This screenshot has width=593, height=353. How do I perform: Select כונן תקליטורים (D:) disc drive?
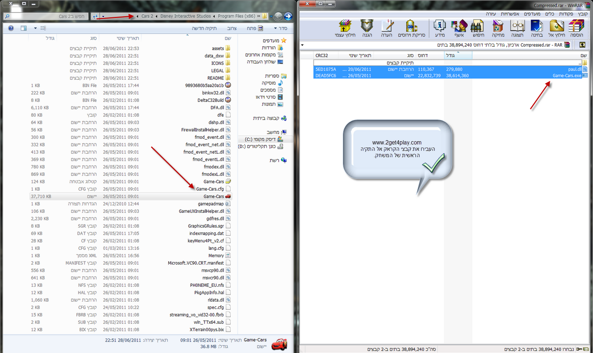[x=261, y=146]
